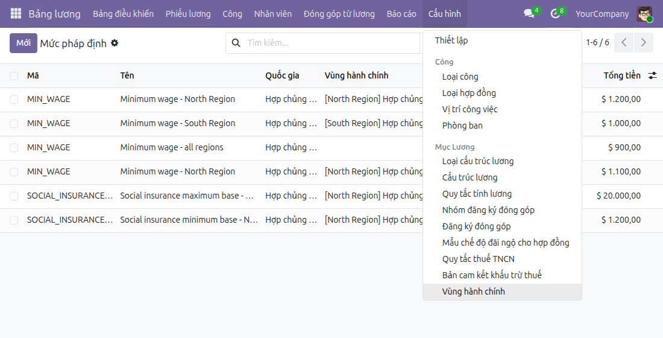663x338 pixels.
Task: Go to previous page arrow
Action: [x=624, y=43]
